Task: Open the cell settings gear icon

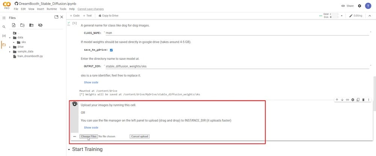Action: (x=353, y=100)
